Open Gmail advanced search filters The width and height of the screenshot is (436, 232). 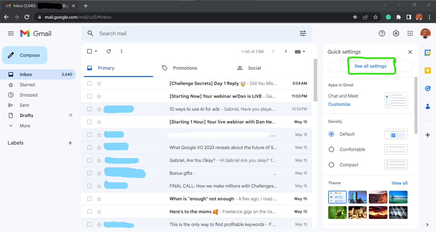[303, 33]
